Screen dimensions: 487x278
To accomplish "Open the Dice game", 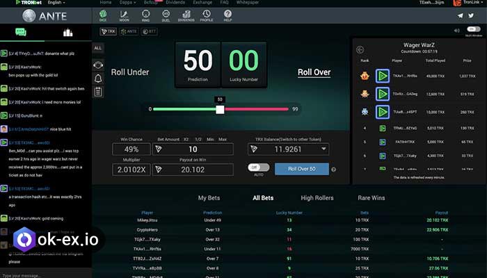I will [103, 15].
